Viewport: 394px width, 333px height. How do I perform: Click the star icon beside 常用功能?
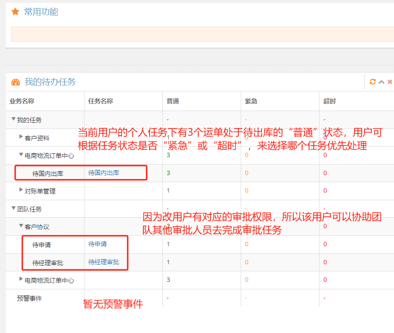click(x=15, y=12)
